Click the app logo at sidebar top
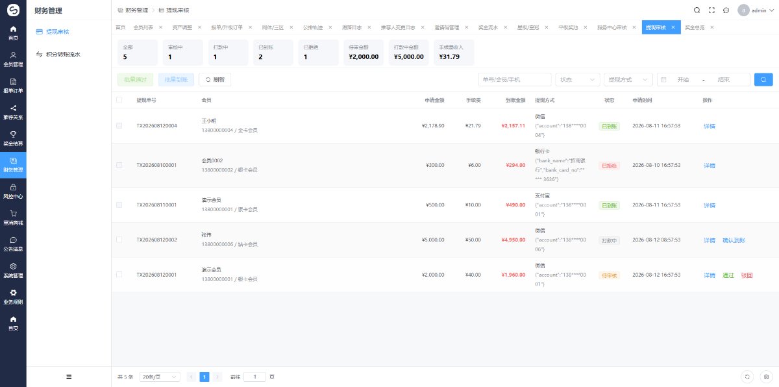The height and width of the screenshot is (387, 779). tap(13, 10)
